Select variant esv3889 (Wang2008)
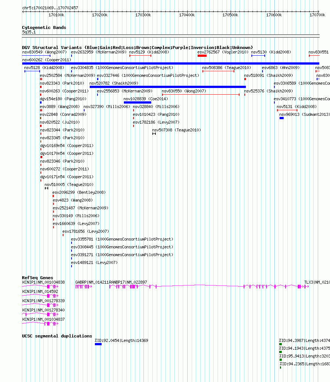This screenshot has height=382, width=330. coord(60,107)
